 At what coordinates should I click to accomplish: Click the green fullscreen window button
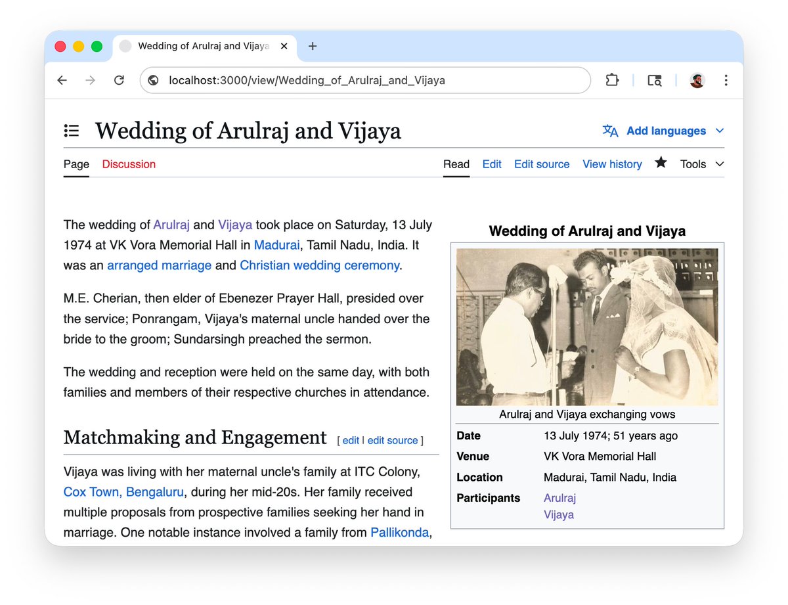tap(97, 46)
